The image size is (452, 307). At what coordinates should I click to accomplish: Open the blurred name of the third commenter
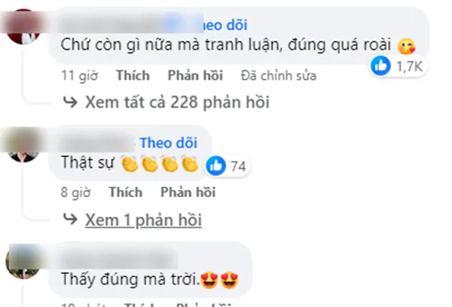coord(119,259)
